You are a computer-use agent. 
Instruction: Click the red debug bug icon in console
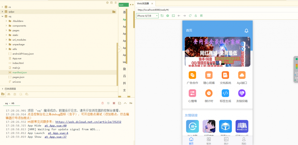click(x=102, y=103)
